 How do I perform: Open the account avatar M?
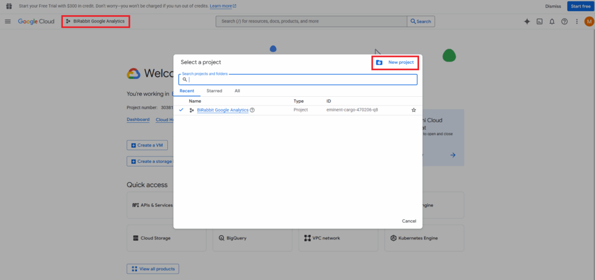pyautogui.click(x=589, y=21)
